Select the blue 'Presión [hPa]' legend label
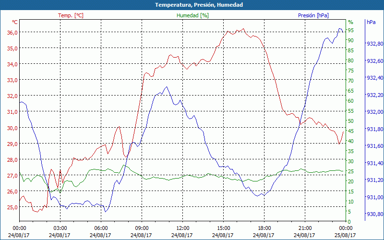Image resolution: width=384 pixels, height=240 pixels. 313,15
